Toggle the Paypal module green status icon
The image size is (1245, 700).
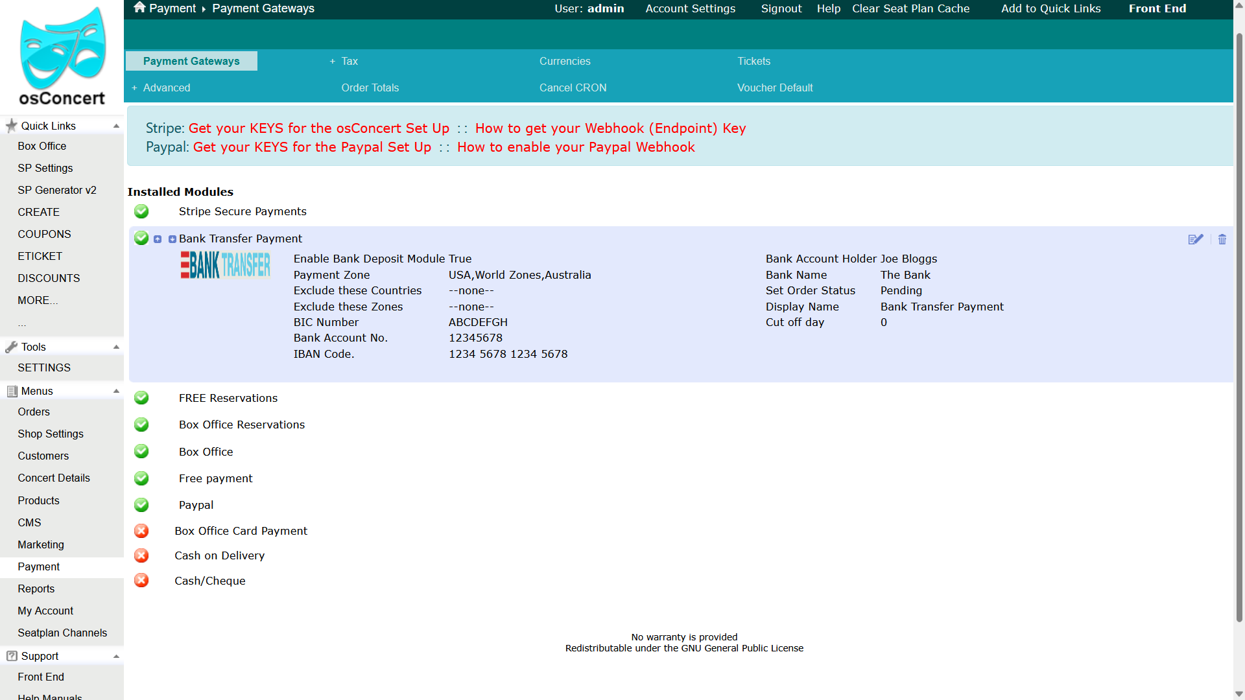click(x=141, y=505)
